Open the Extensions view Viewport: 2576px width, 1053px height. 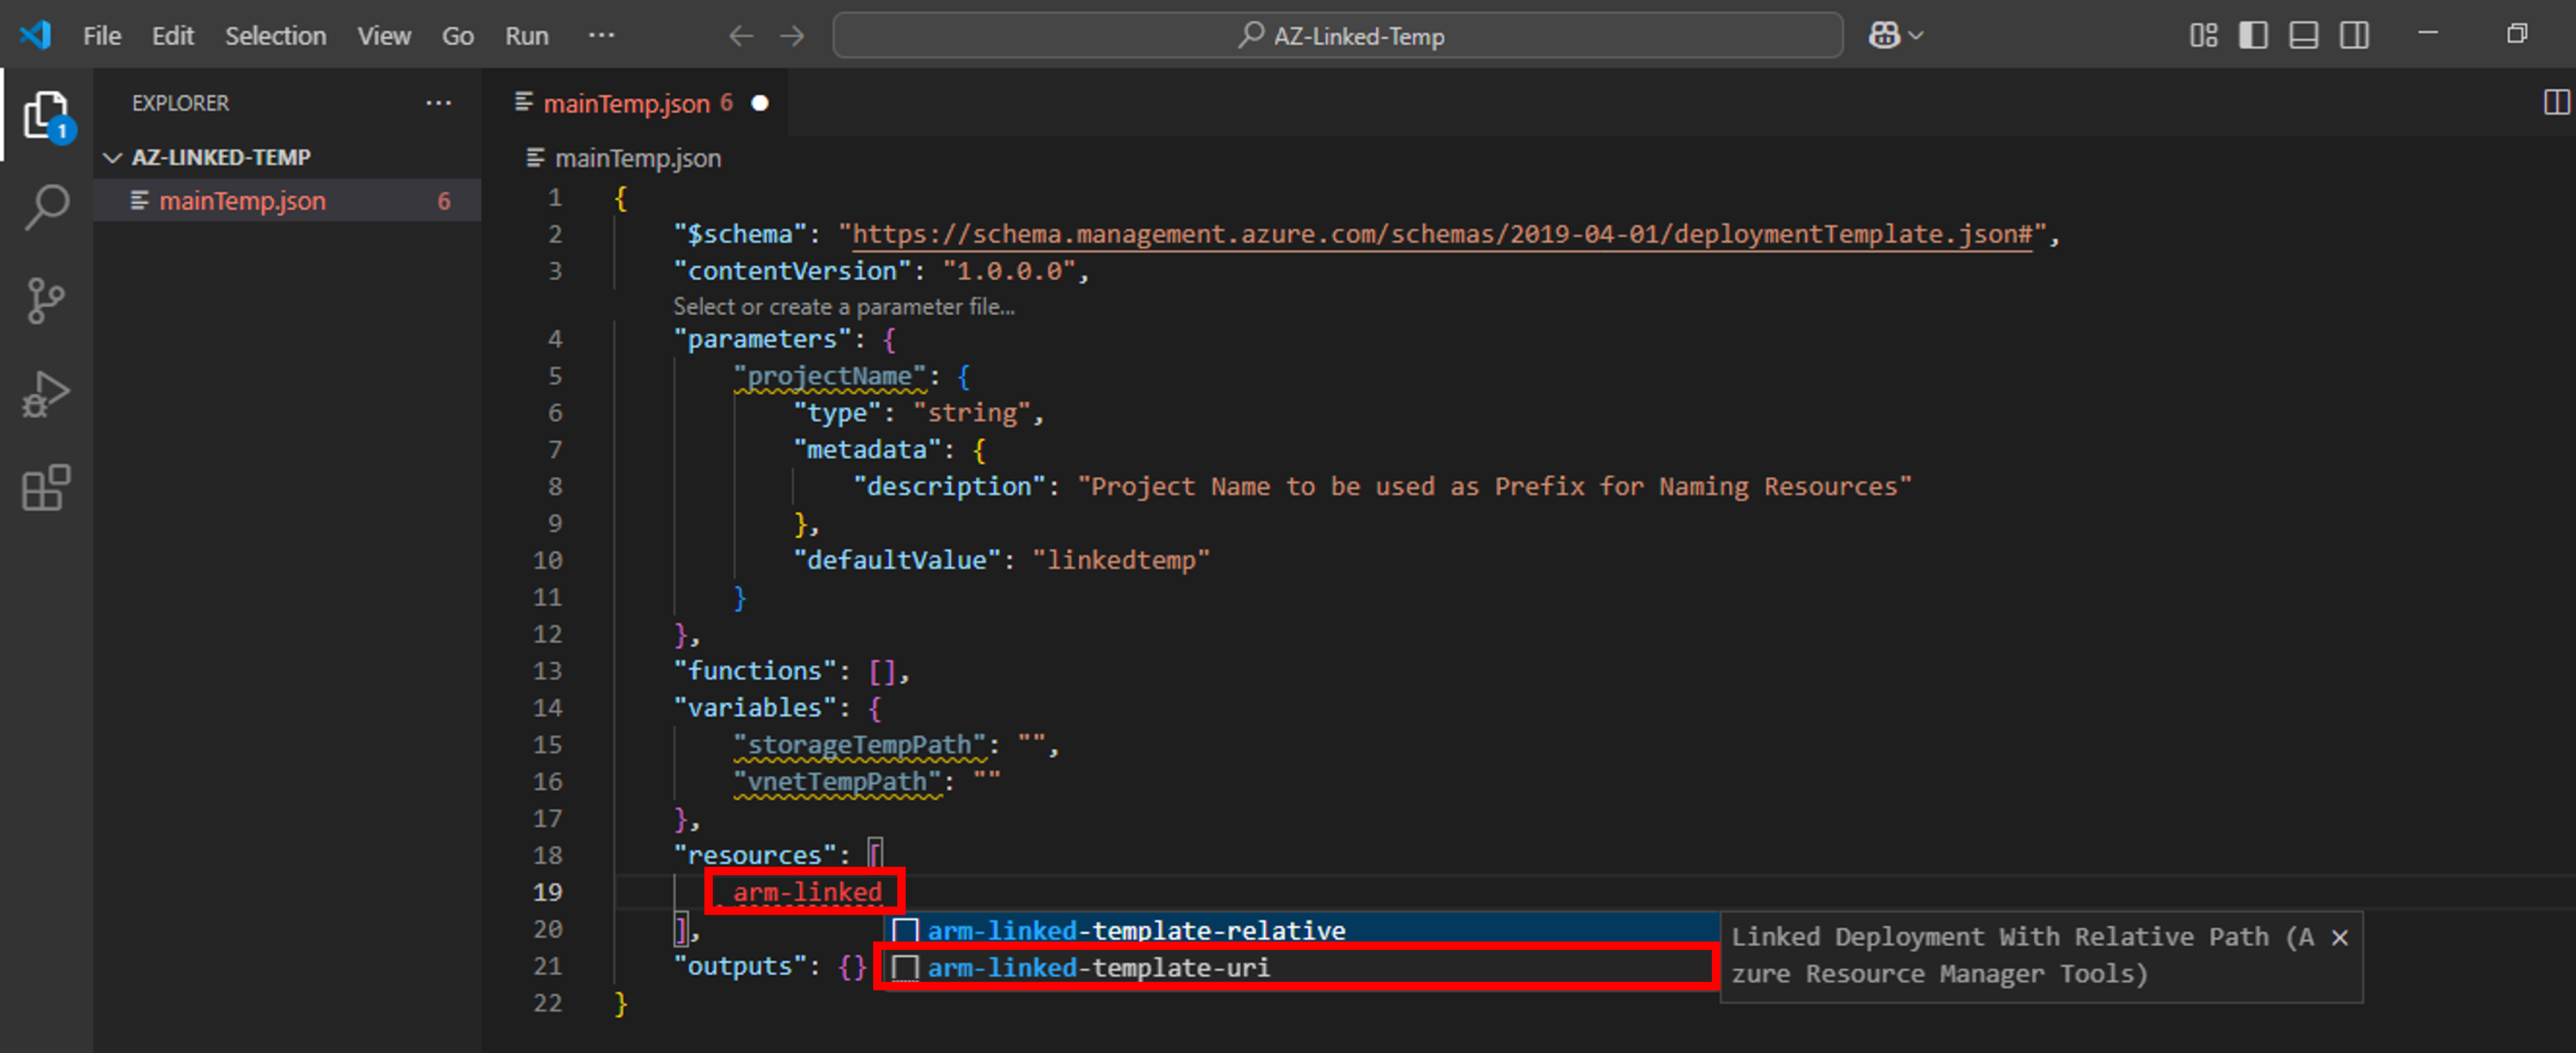[46, 488]
